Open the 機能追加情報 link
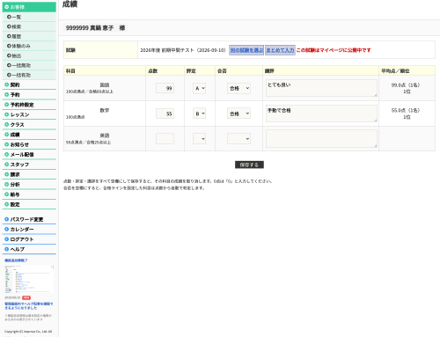Screen dimensions: 440x337 click(16, 260)
